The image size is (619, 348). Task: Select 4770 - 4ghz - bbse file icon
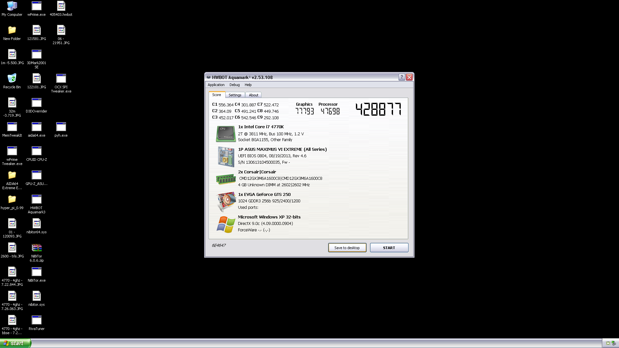coord(12,325)
